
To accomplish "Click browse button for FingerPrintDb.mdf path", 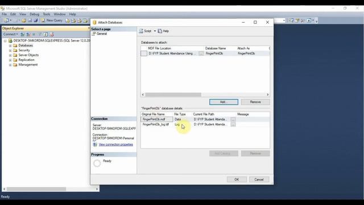I will pos(233,120).
